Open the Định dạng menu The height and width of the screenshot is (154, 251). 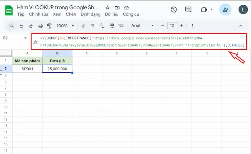tap(91, 14)
